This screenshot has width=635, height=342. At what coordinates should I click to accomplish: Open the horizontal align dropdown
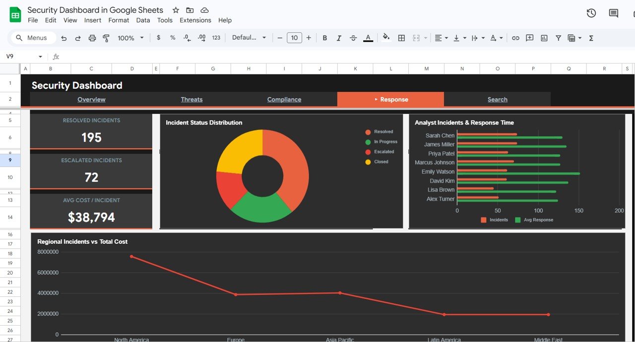[441, 38]
